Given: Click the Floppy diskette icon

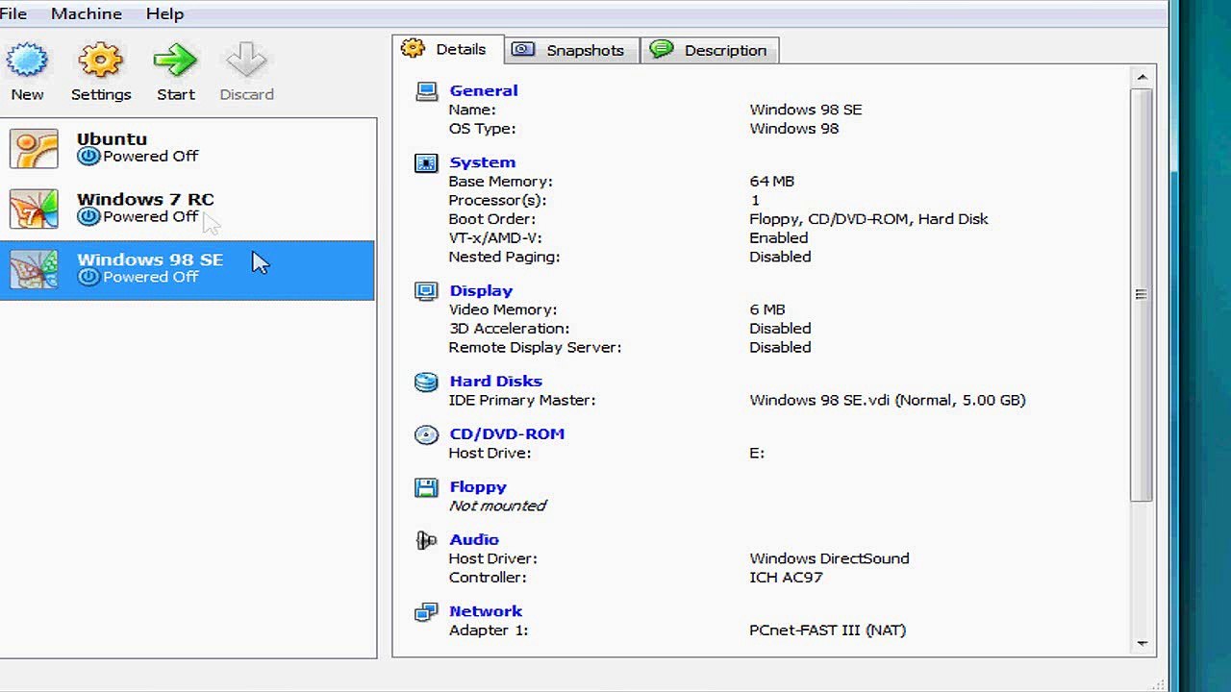Looking at the screenshot, I should tap(426, 487).
